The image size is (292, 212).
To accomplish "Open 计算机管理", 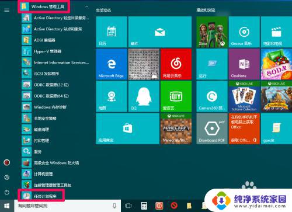I will 55,174.
